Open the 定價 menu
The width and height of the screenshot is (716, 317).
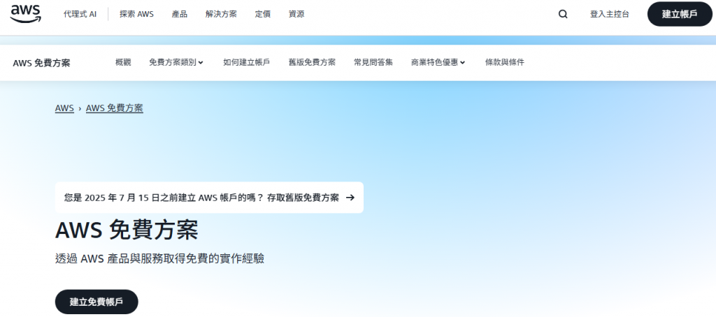coord(263,14)
